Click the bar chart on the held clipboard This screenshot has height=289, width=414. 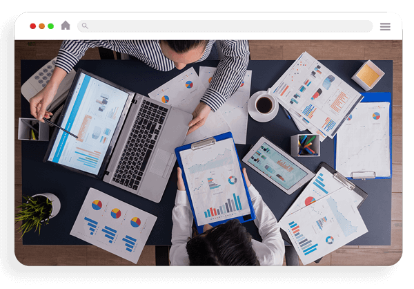224,207
